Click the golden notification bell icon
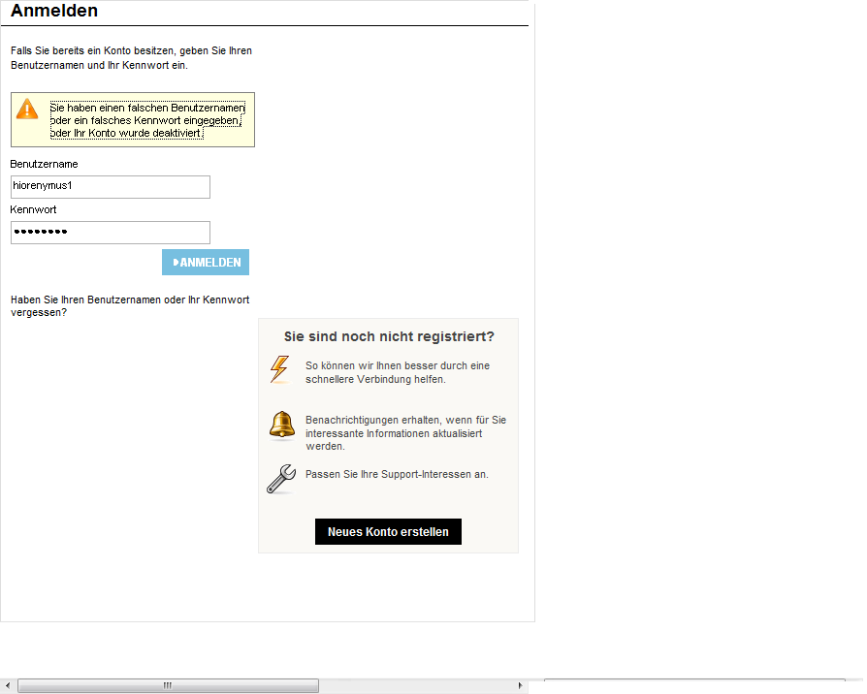867x694 pixels. pos(281,425)
